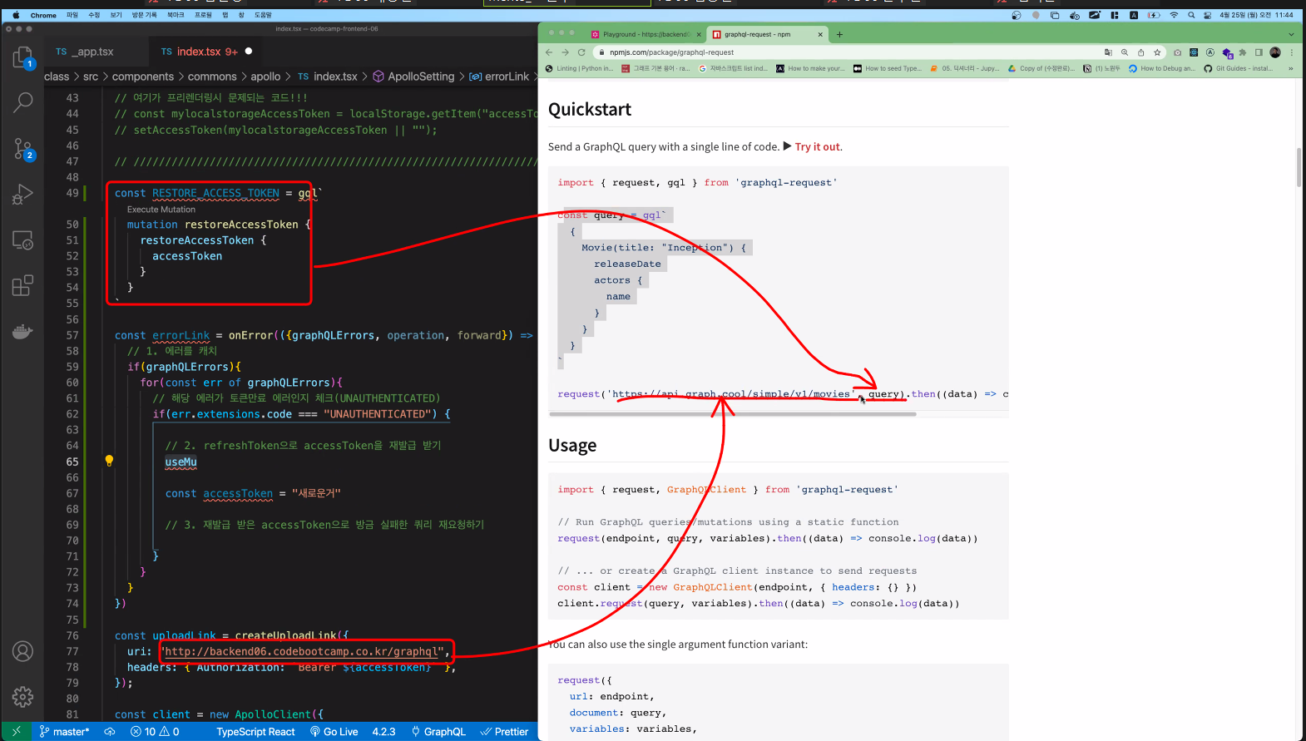Click the camera screenshot extension icon
The width and height of the screenshot is (1306, 741).
1177,52
